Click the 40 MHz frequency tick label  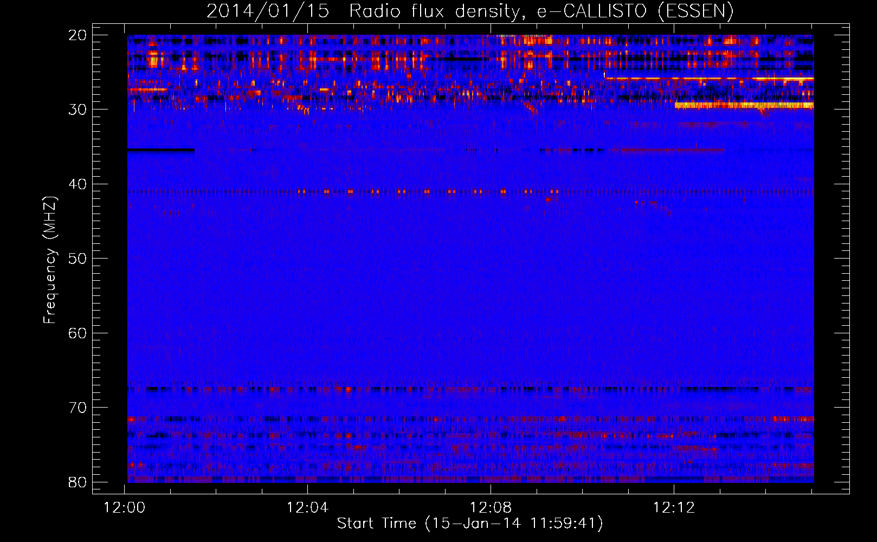tap(78, 184)
